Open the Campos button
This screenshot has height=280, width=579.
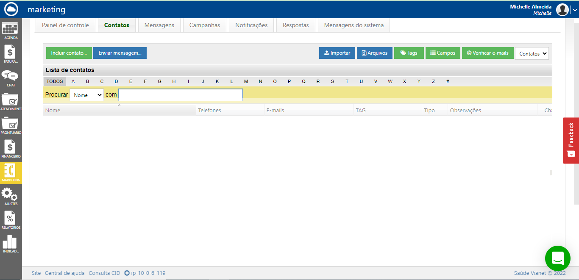tap(443, 53)
